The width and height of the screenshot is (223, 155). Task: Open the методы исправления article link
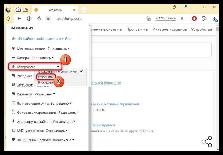point(115,104)
